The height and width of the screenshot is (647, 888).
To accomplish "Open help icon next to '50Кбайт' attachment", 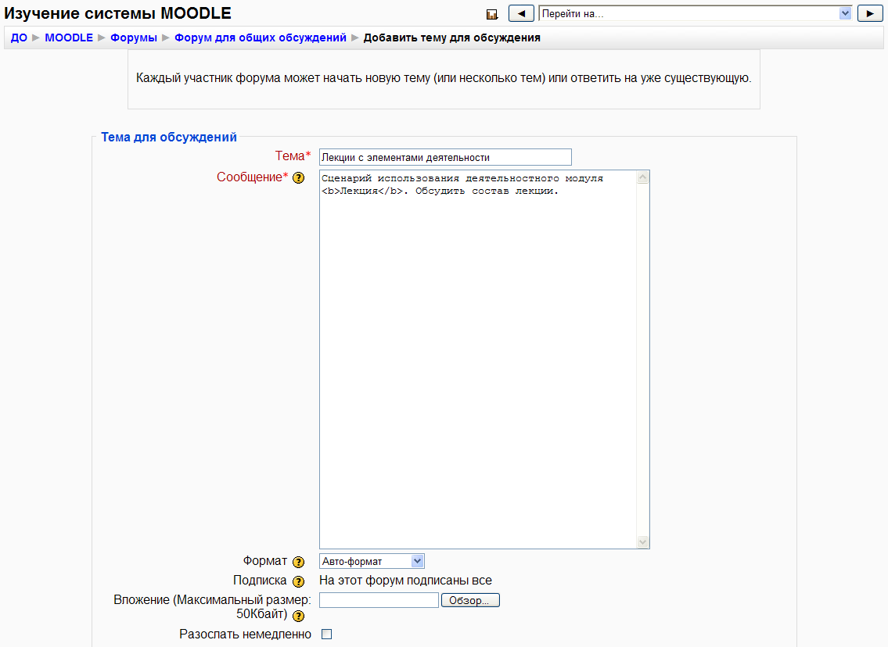I will tap(298, 616).
